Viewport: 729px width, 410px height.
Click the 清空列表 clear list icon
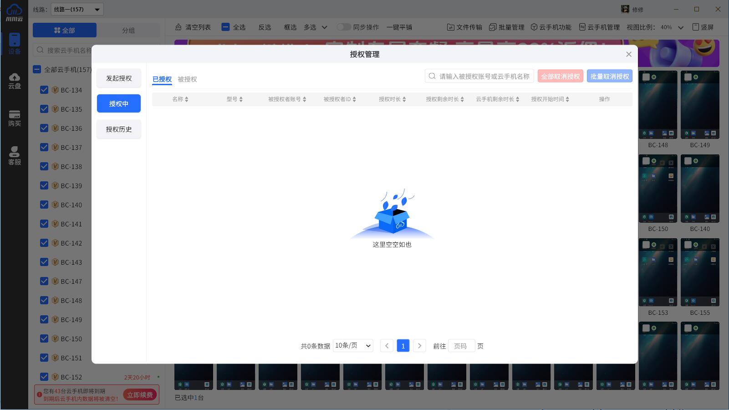[178, 27]
